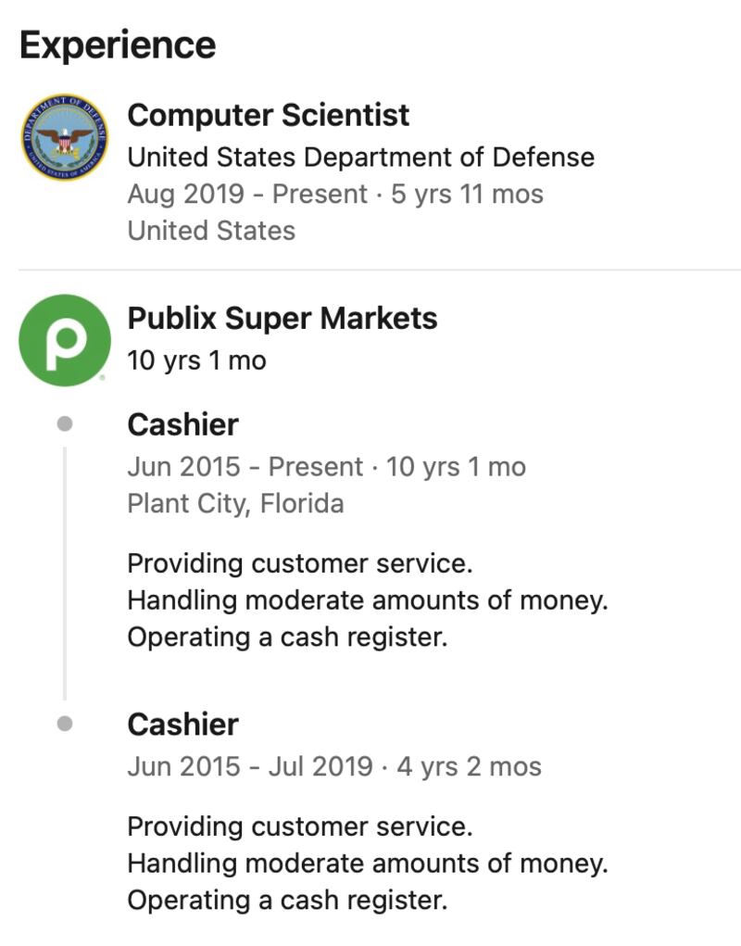
Task: Open the Publix Super Markets company name
Action: coord(282,318)
